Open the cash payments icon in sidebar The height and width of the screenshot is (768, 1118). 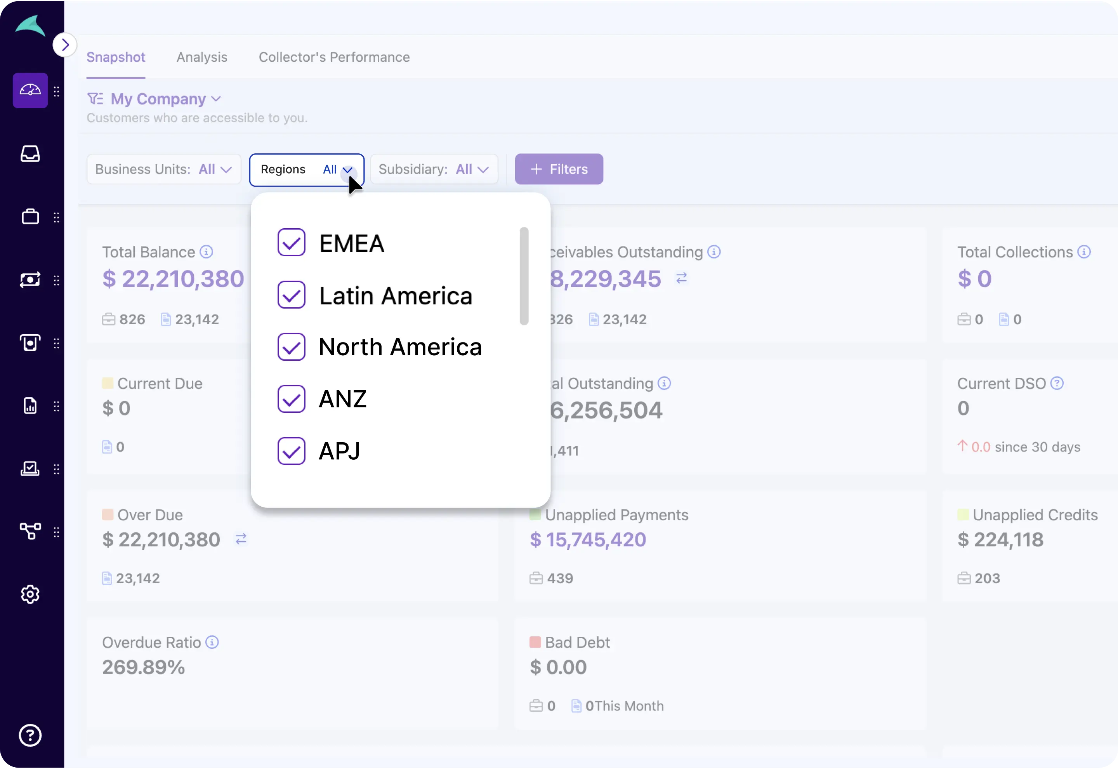pyautogui.click(x=30, y=280)
